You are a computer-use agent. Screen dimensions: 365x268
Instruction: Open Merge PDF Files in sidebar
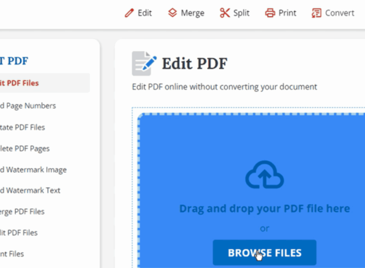pos(22,211)
